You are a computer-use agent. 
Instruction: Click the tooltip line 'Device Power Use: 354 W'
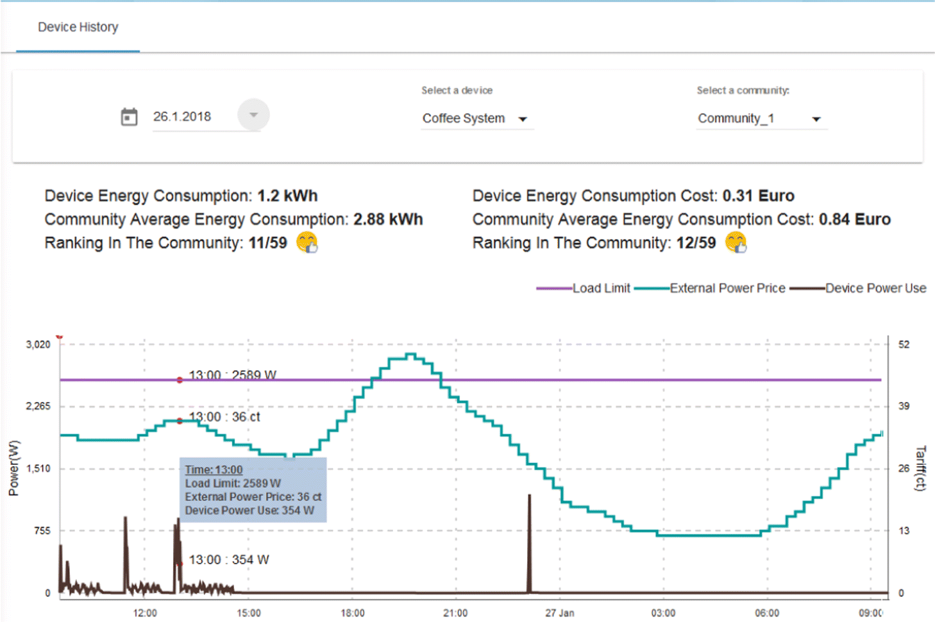249,510
